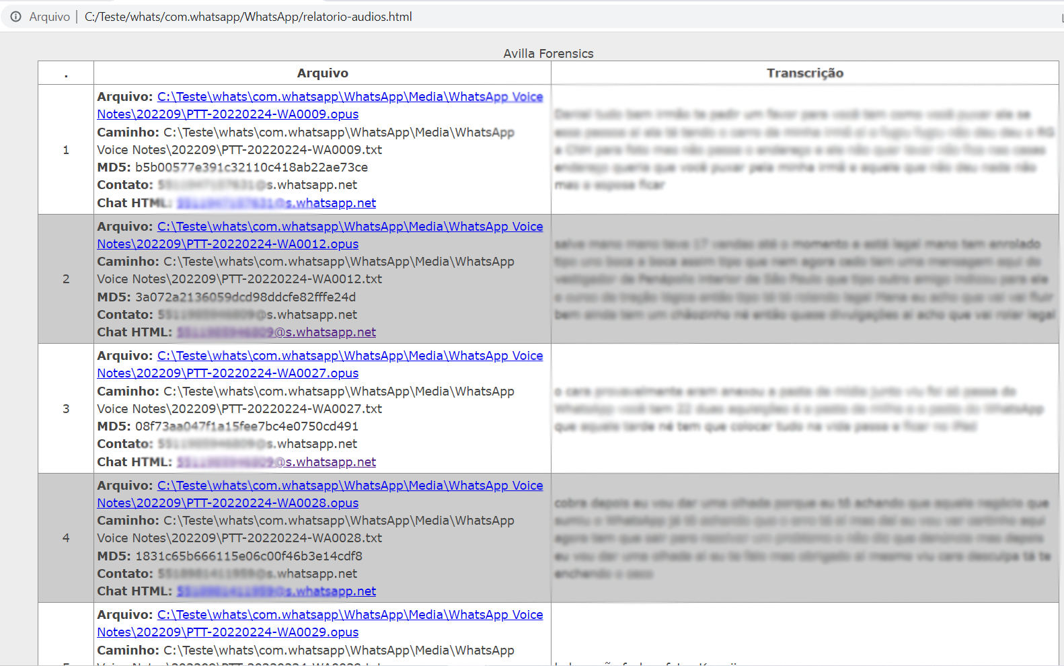
Task: Select MD5 hash 1831c65b666115e06c00f46b3e14cdf8
Action: pos(249,556)
